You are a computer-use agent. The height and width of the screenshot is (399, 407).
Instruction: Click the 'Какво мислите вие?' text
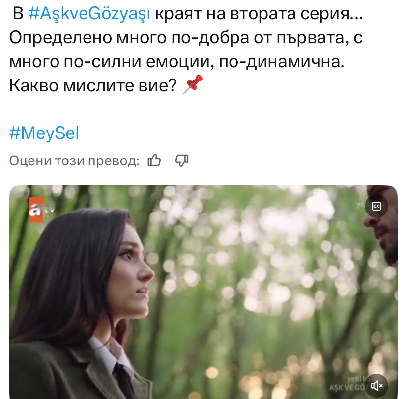(x=93, y=85)
